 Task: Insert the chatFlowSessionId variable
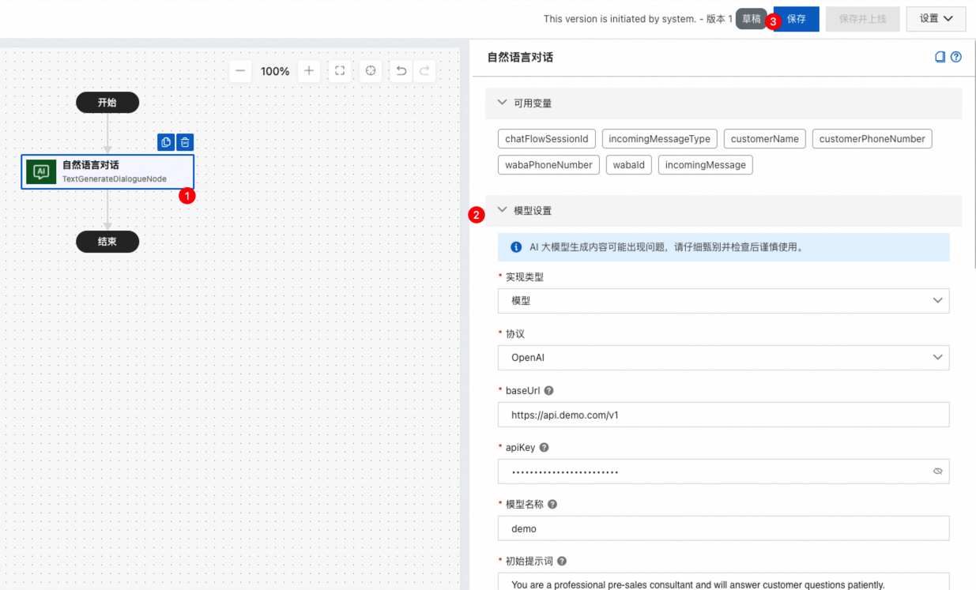[547, 139]
